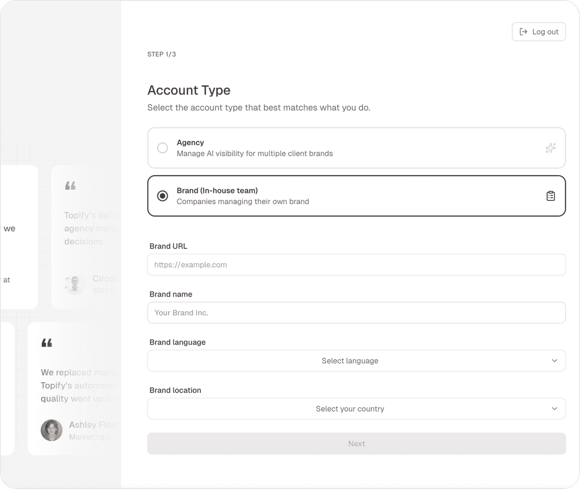Screen dimensions: 580x489
Task: Click the "We replaced" testimonial card
Action: (x=74, y=389)
